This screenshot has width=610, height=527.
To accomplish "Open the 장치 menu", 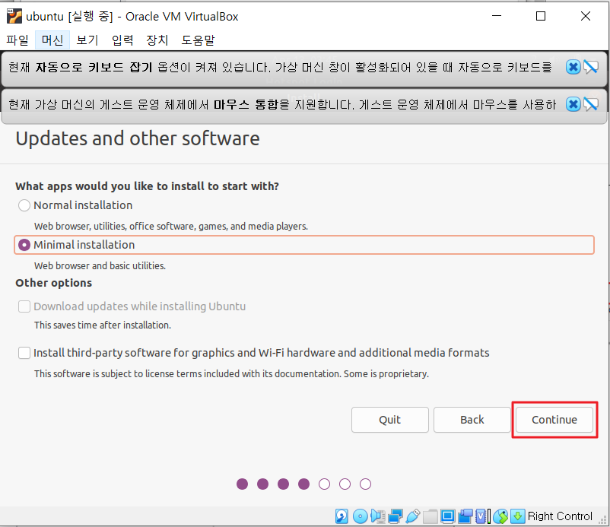I will (157, 40).
